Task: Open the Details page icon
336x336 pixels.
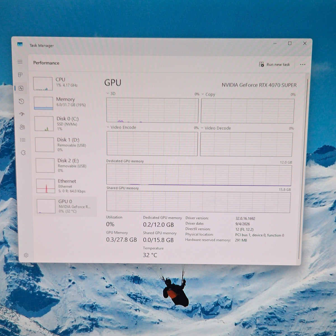Action: point(23,140)
